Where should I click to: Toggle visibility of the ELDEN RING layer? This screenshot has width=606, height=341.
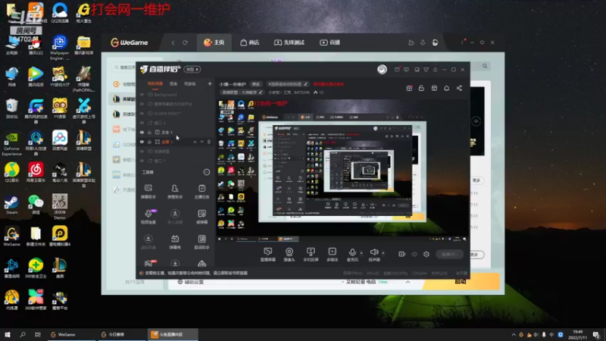coord(142,113)
